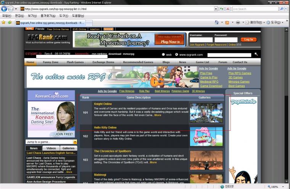Screen dimensions: 290x189
Task: Open the 페이지(P) toolbar menu
Action: click(x=255, y=22)
